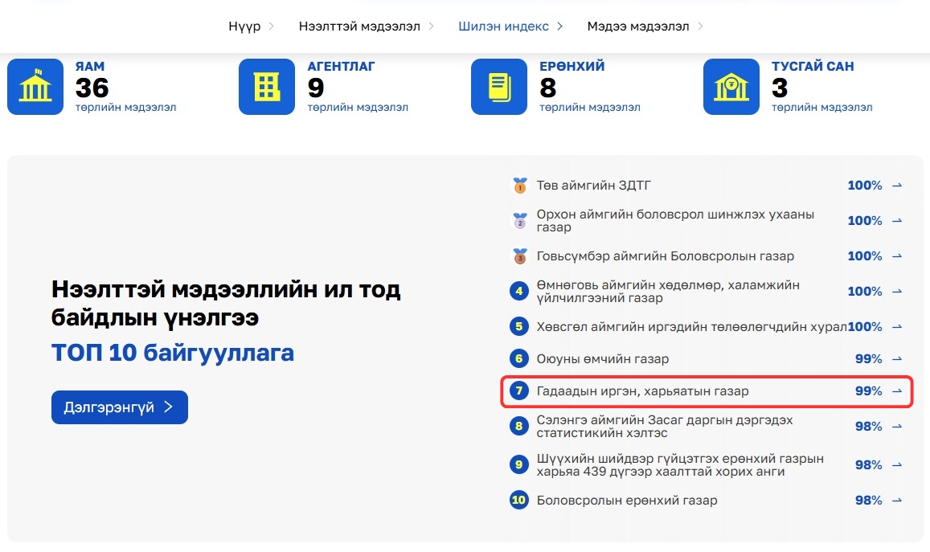Click the АГЕНТЛАГ office building icon

267,87
